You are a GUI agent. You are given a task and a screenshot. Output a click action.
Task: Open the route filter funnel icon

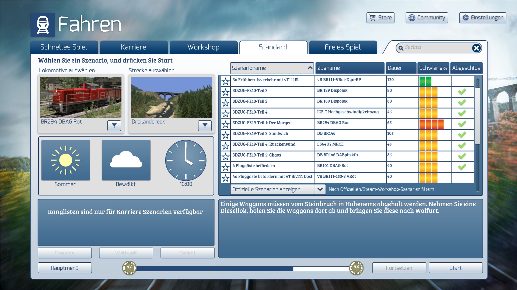tap(205, 125)
